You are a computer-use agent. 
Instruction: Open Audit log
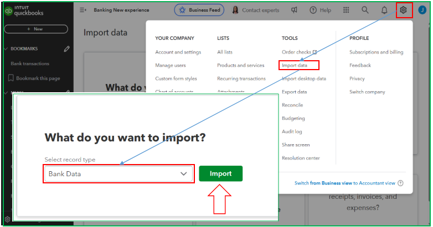click(292, 131)
